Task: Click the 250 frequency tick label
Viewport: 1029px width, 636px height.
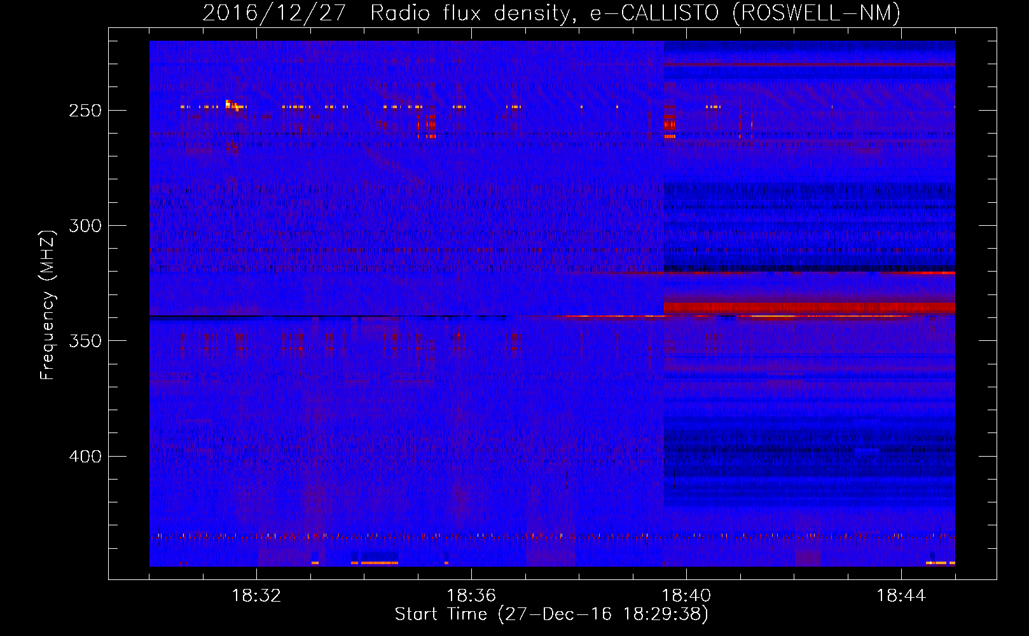Action: tap(85, 111)
